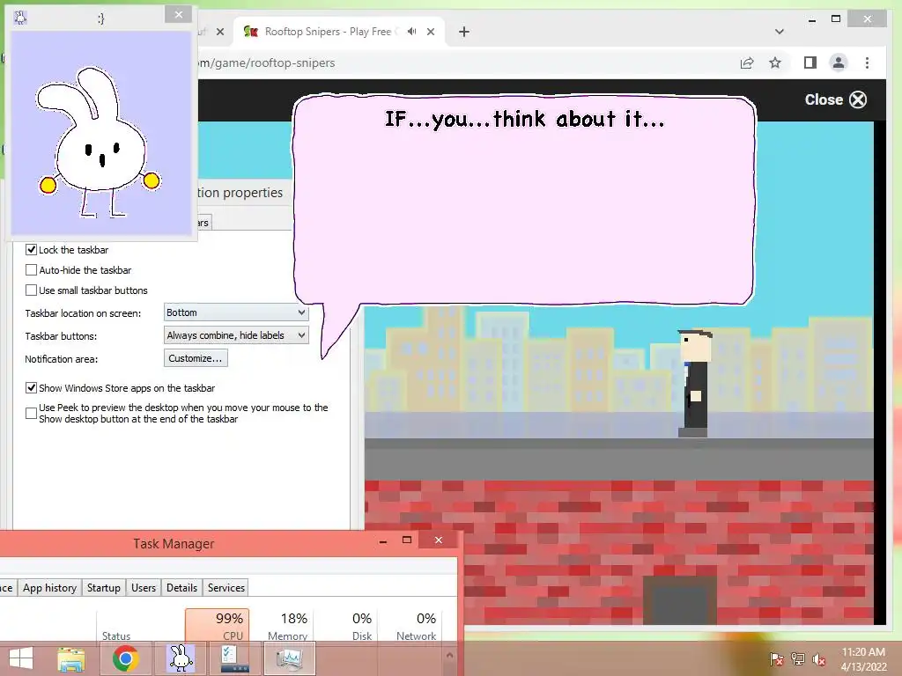Open the Chrome profile avatar
The image size is (902, 676).
[839, 62]
